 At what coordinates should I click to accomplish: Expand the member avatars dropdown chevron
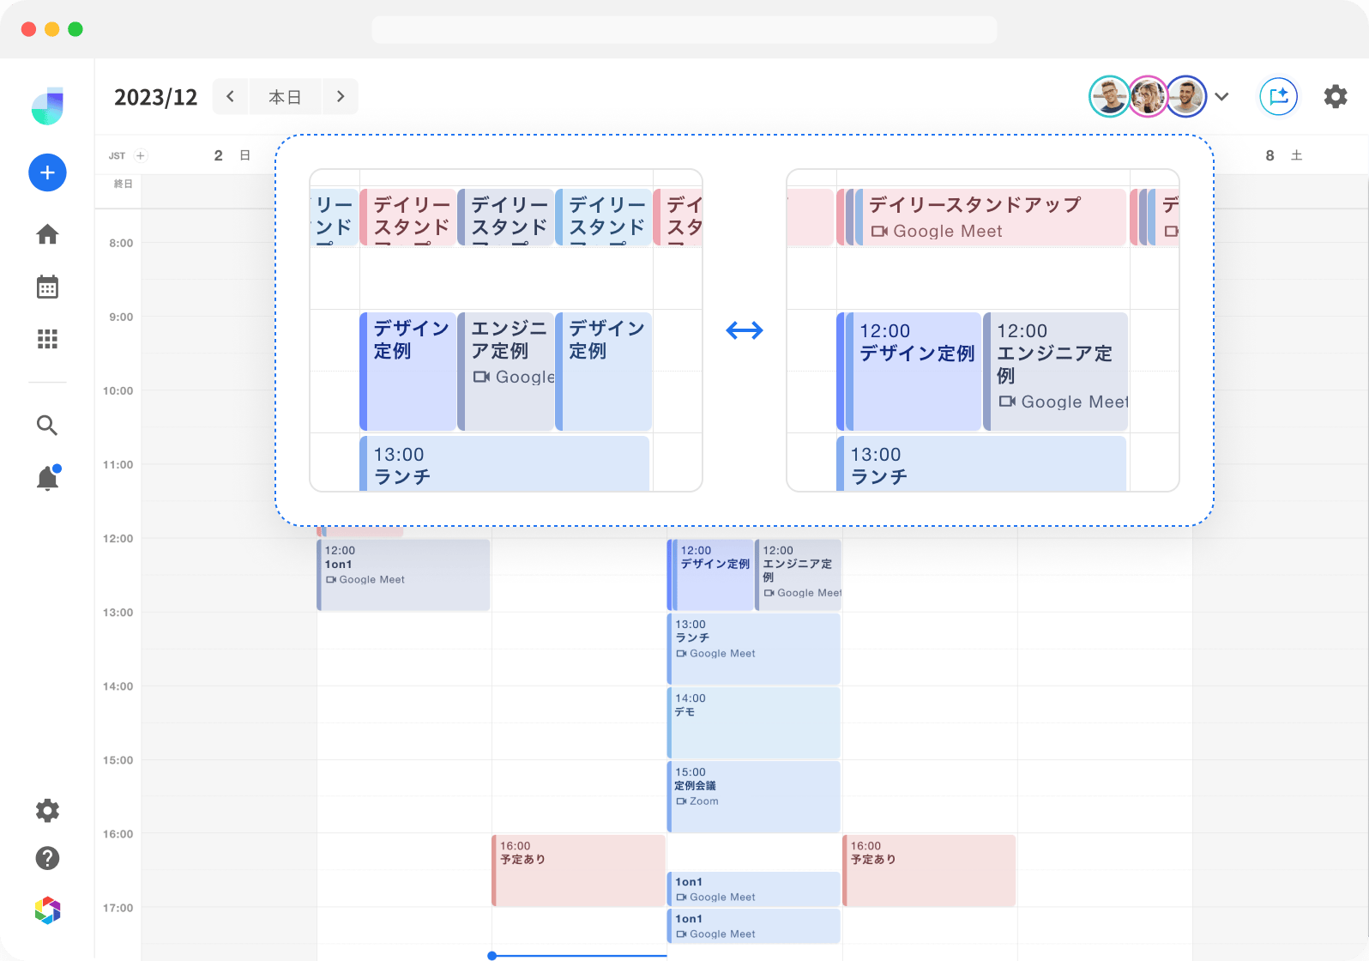point(1222,96)
